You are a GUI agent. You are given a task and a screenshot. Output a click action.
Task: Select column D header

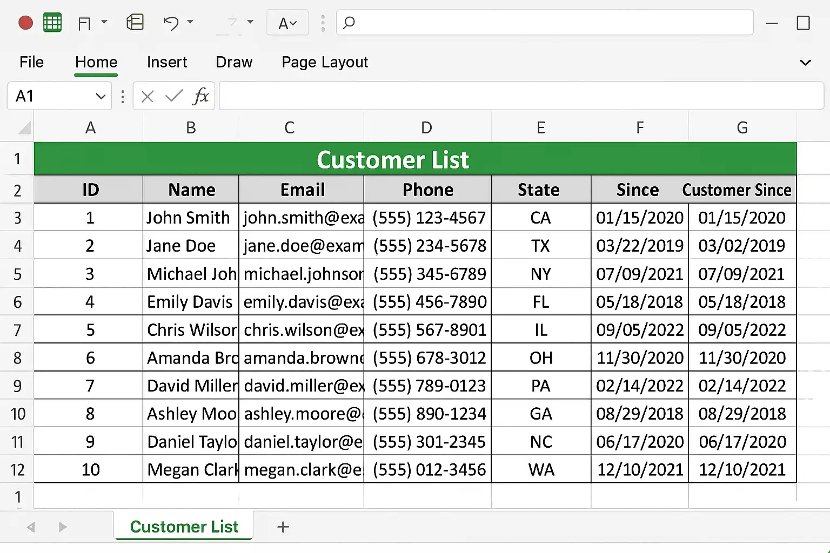(427, 128)
